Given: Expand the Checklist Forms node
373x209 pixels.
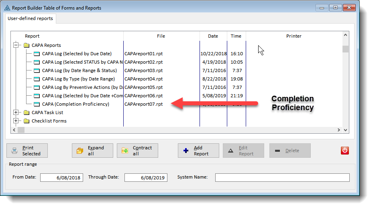Looking at the screenshot, I should pos(16,121).
